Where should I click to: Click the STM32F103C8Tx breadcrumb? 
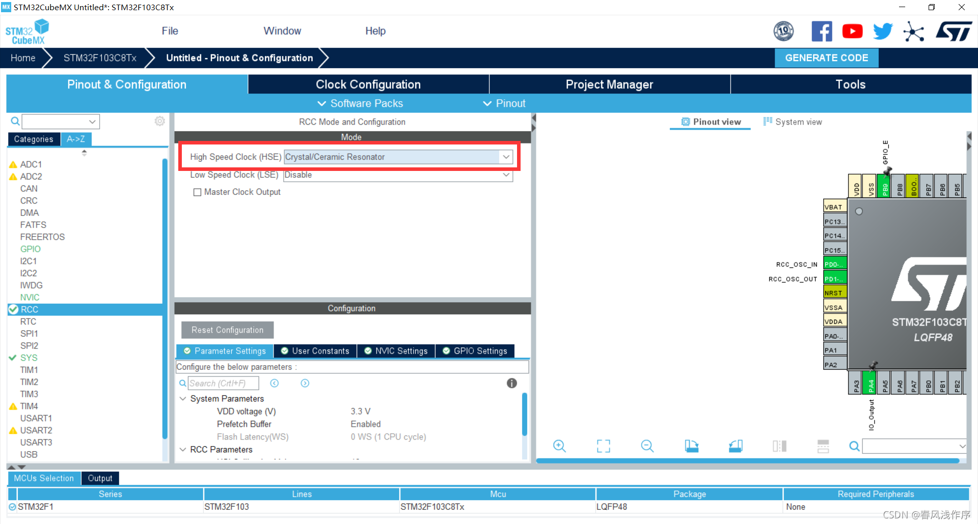(x=100, y=58)
